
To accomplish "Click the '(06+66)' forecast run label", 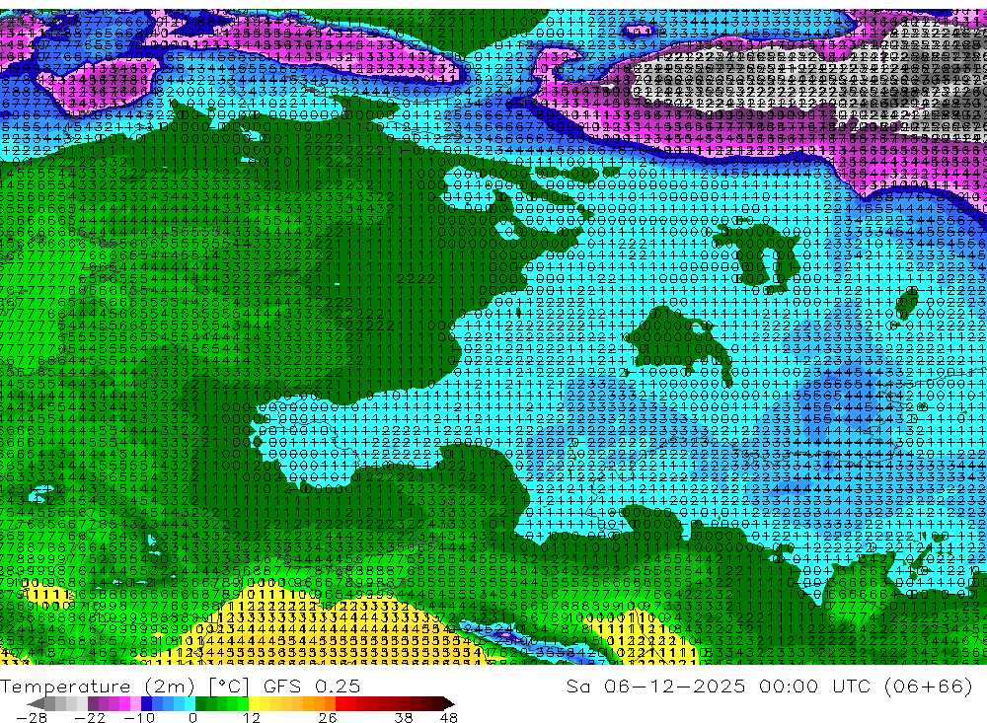I will tap(929, 686).
